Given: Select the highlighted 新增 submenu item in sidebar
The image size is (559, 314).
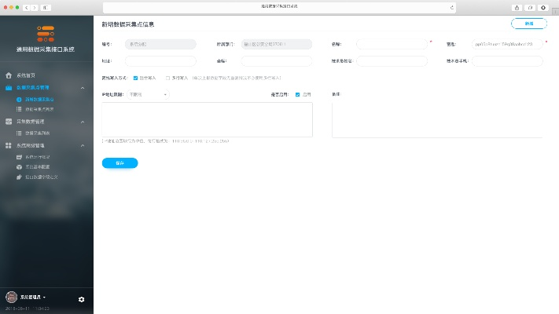Looking at the screenshot, I should pos(39,100).
